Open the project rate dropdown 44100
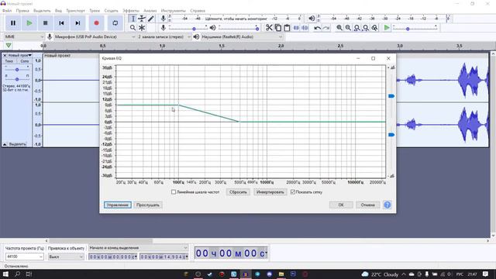 click(24, 257)
